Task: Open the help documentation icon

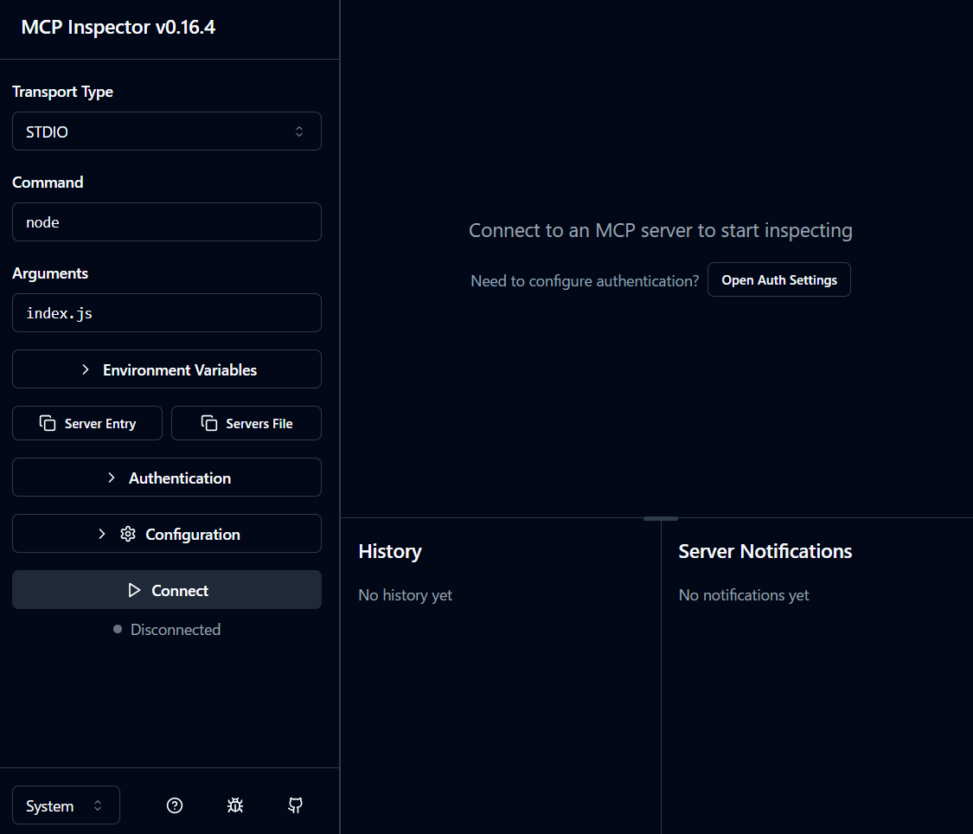Action: point(175,805)
